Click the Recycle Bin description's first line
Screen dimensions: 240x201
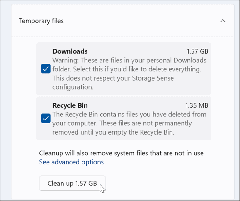click(x=129, y=114)
